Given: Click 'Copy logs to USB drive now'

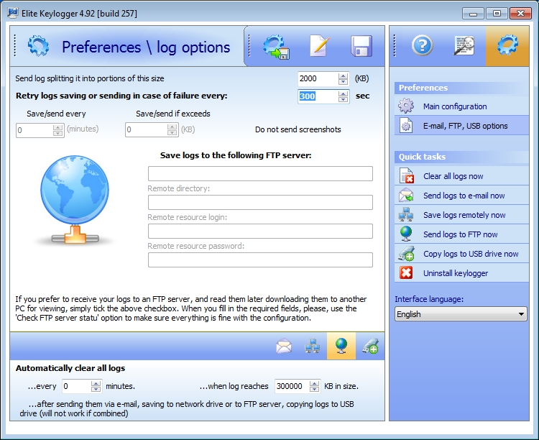Looking at the screenshot, I should [471, 254].
